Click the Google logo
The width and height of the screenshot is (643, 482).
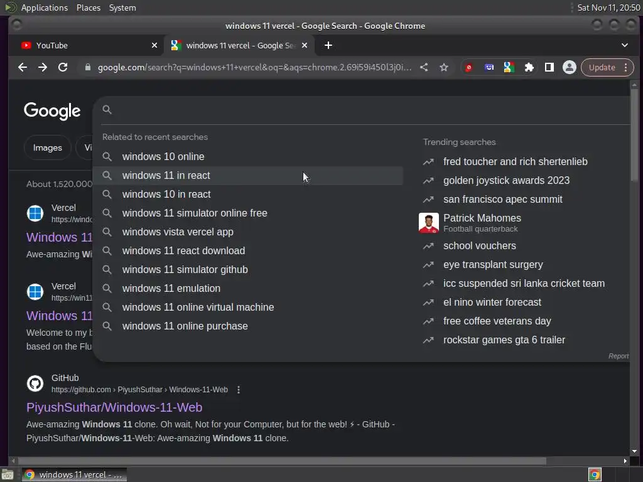(52, 110)
